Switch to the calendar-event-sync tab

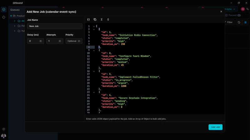(x=217, y=9)
